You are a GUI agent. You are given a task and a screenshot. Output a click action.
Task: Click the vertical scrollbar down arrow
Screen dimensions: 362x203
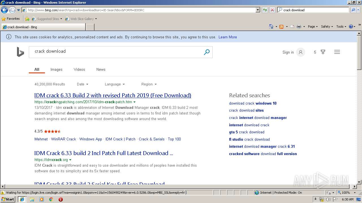(359, 182)
